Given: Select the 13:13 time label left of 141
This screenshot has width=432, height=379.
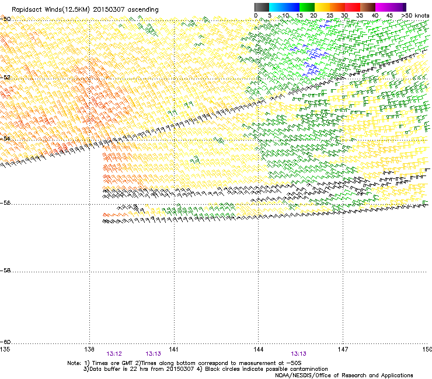Looking at the screenshot, I should pos(153,354).
